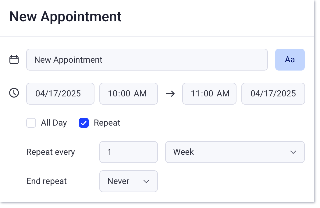This screenshot has height=208, width=320.
Task: Click the New Appointment dialog title
Action: coord(65,17)
